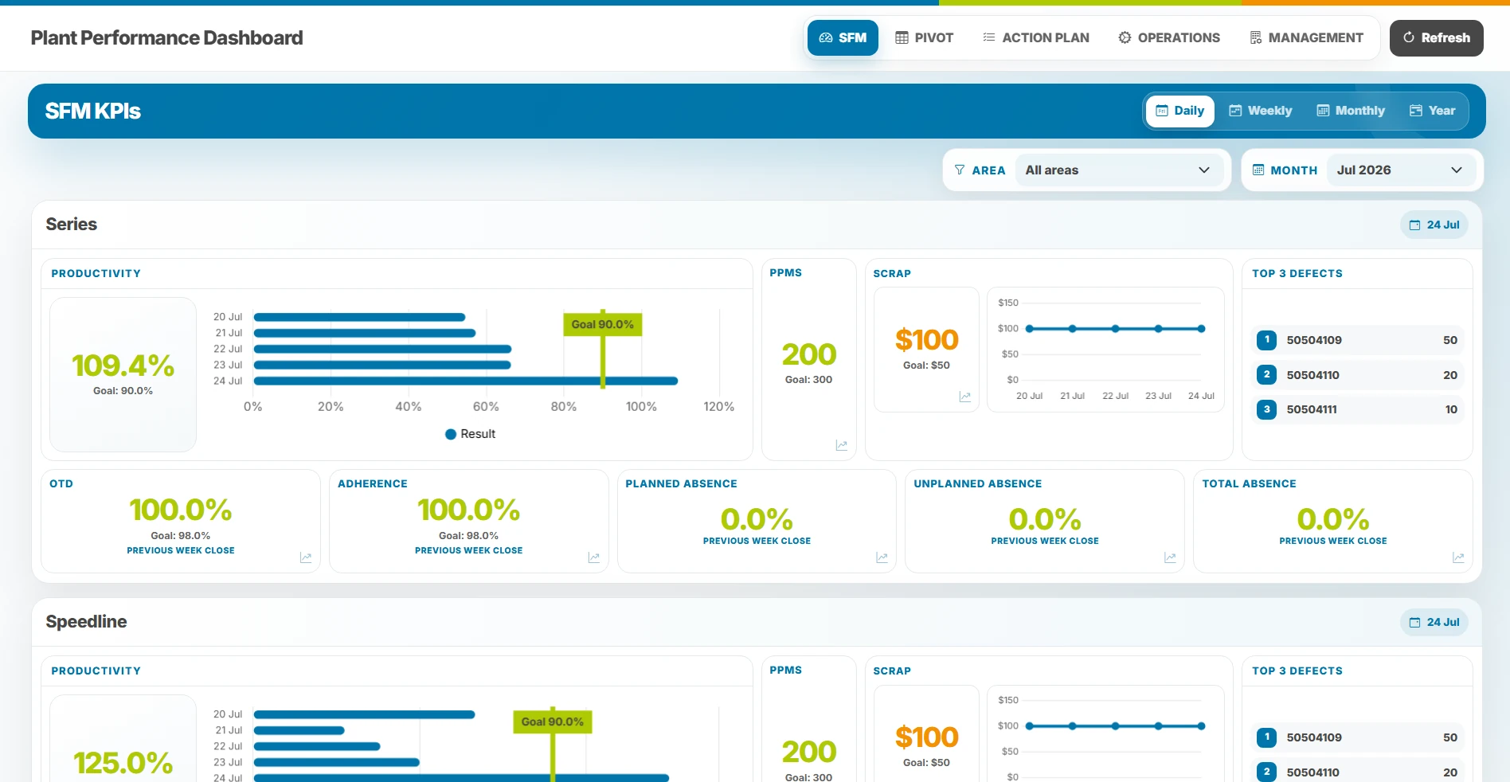
Task: Open the MONTH 'Jul 2026' dropdown
Action: [1400, 170]
